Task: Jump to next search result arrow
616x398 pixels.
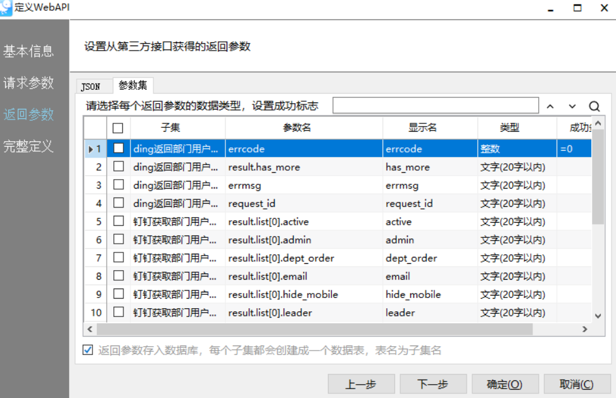Action: [x=572, y=106]
